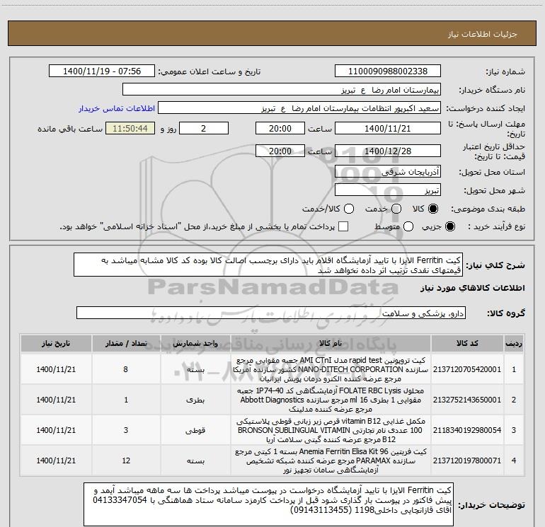Click the کد کالا column header
Image resolution: width=545 pixels, height=527 pixels.
pyautogui.click(x=467, y=343)
